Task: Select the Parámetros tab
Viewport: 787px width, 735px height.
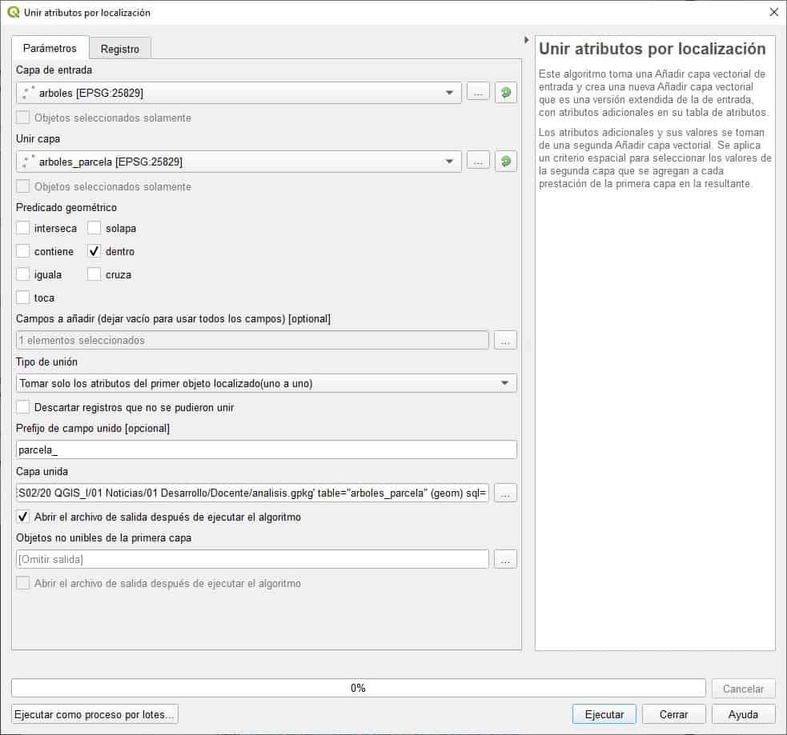Action: (50, 48)
